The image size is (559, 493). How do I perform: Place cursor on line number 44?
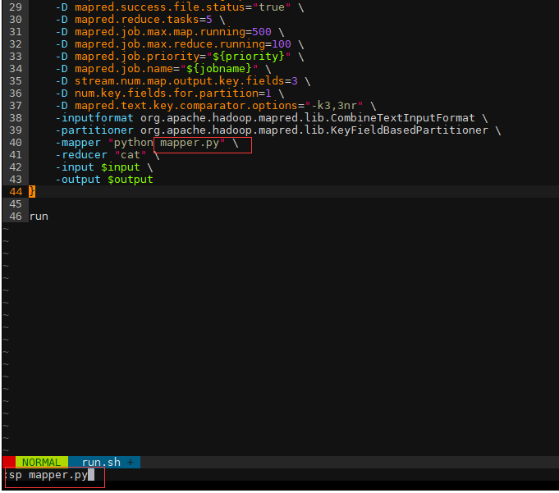[16, 192]
